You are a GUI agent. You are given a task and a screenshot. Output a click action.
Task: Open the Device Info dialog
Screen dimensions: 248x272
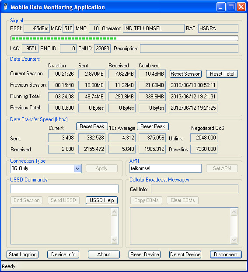coord(63,255)
